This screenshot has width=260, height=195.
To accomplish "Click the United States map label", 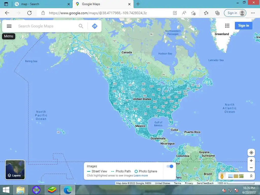I will (x=142, y=99).
